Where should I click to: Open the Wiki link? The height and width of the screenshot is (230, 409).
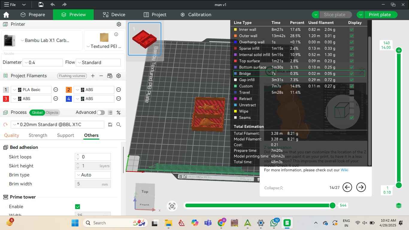click(x=344, y=170)
